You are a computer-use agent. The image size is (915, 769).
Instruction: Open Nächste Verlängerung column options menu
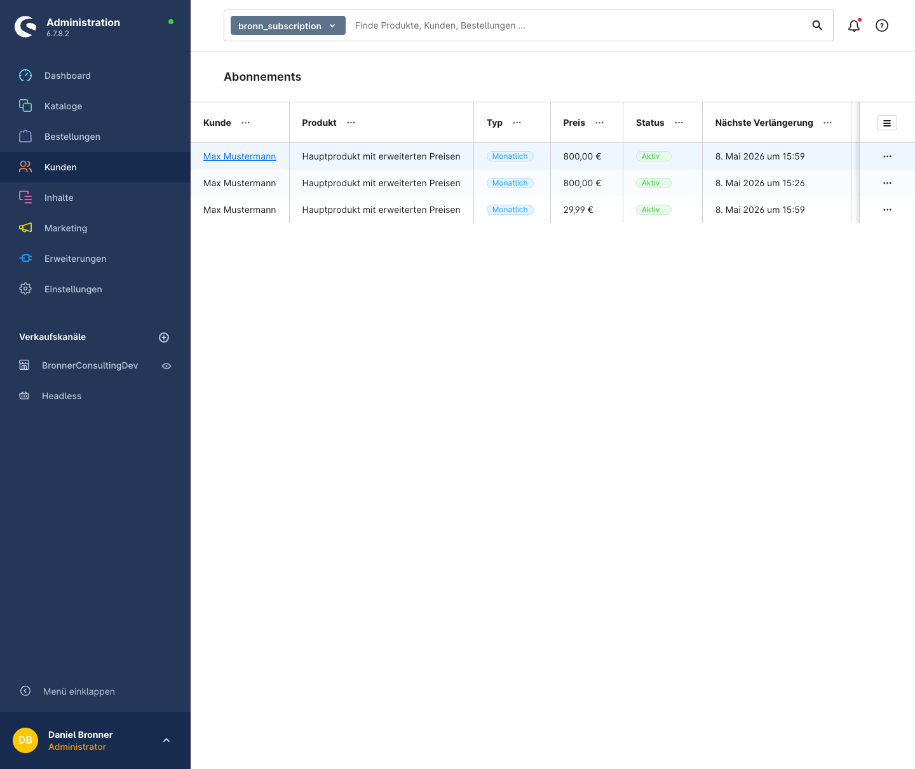(x=828, y=123)
